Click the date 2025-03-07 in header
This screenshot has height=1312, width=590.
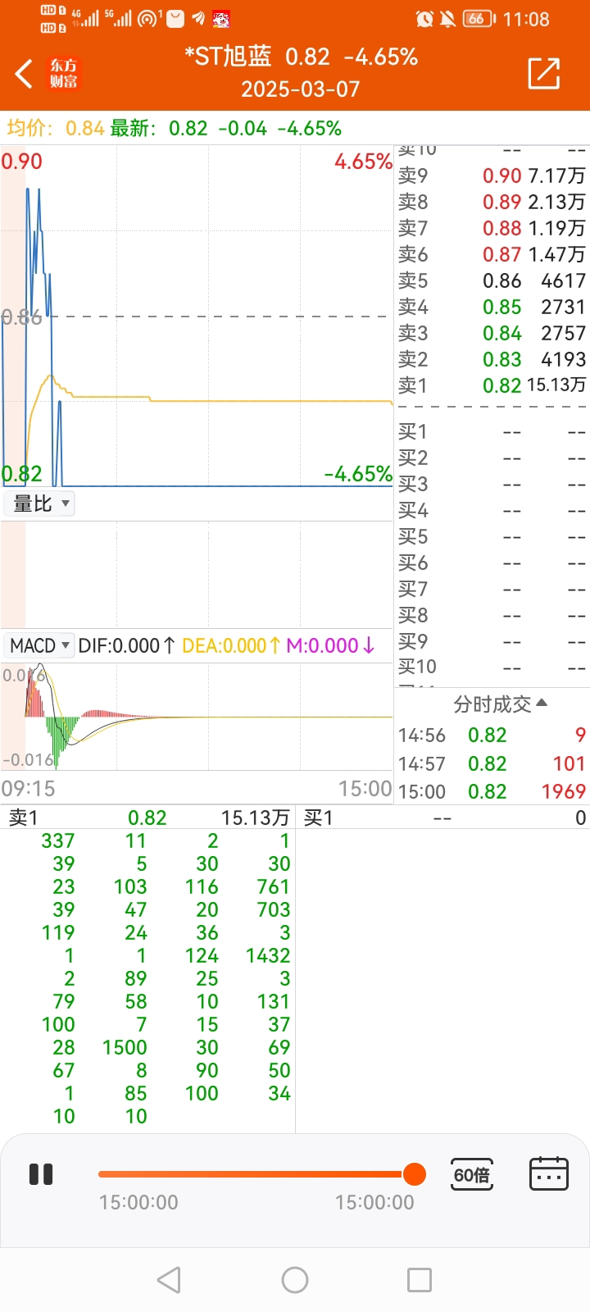301,89
